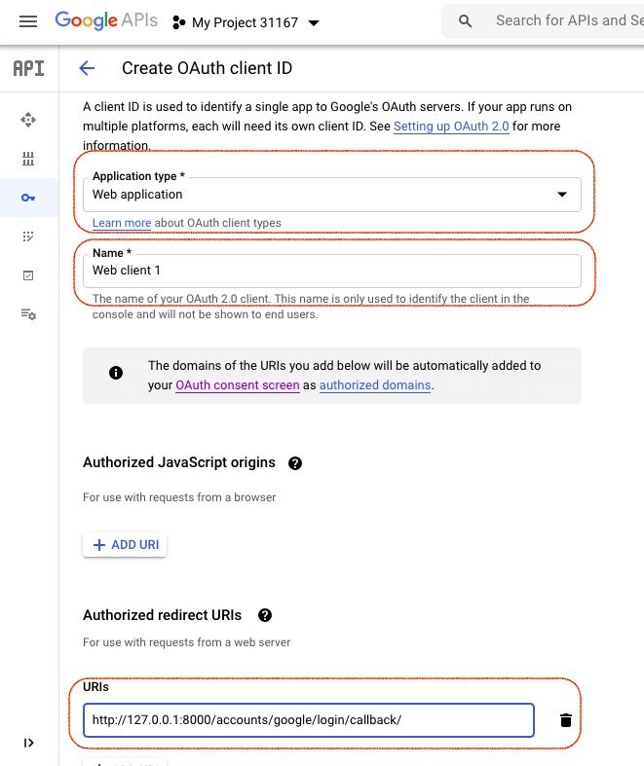Select the Credentials key icon in the sidebar

(x=28, y=198)
